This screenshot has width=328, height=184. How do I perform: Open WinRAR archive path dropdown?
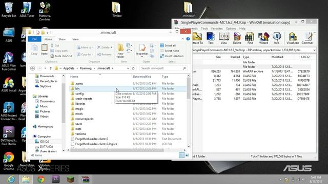pos(314,50)
